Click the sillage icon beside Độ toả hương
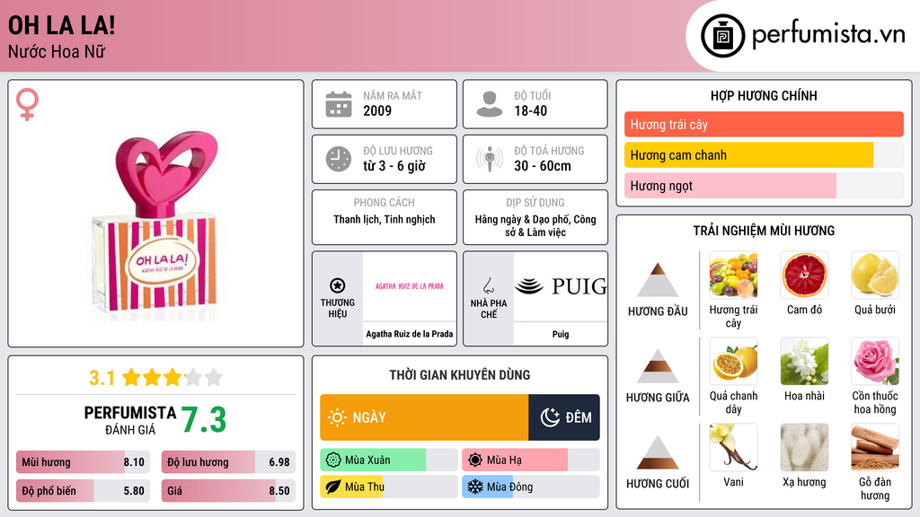This screenshot has width=920, height=517. click(x=490, y=159)
